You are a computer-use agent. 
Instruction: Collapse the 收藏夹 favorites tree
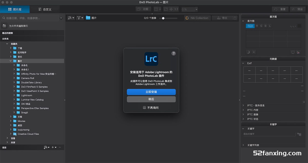7,44
